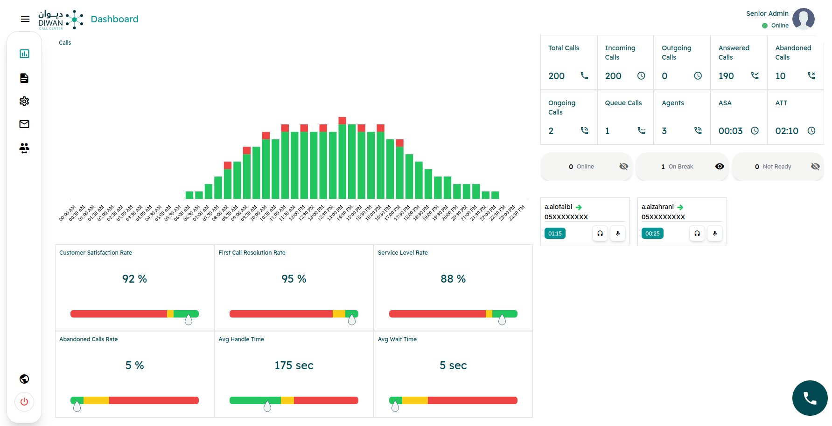
Task: Toggle visibility of On Break agents
Action: tap(720, 167)
